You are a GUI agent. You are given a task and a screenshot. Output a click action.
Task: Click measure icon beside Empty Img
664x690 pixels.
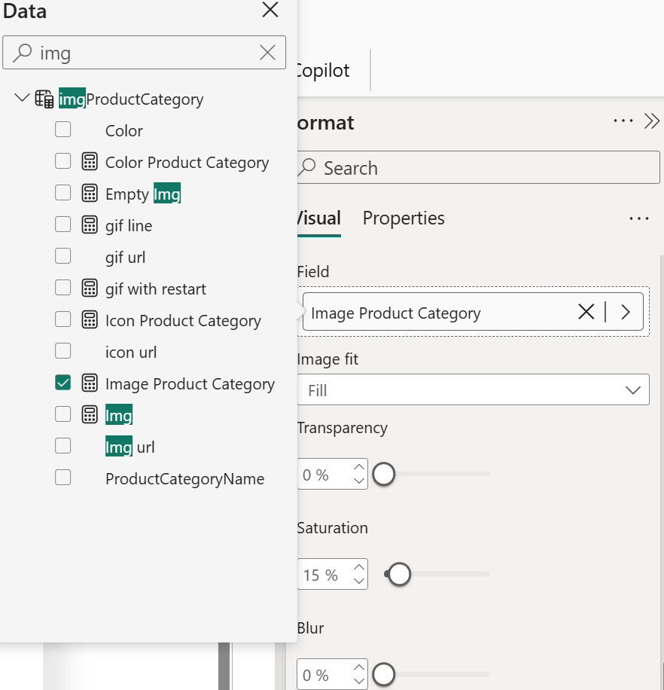click(x=90, y=193)
